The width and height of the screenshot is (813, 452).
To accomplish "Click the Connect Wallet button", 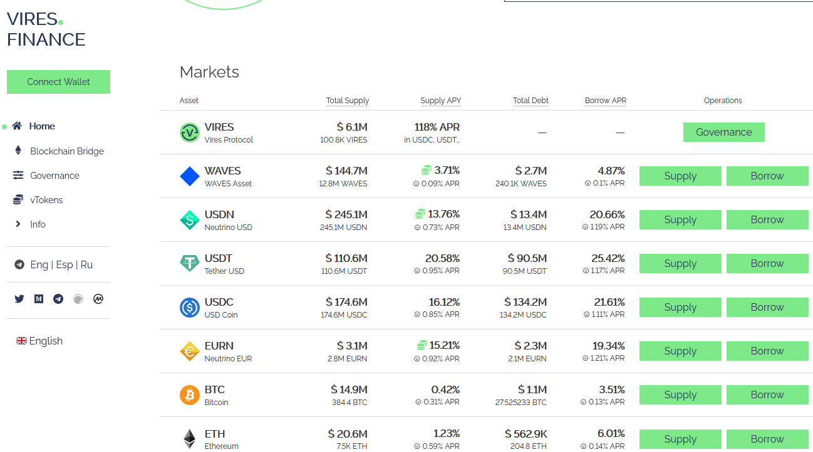I will pyautogui.click(x=58, y=82).
